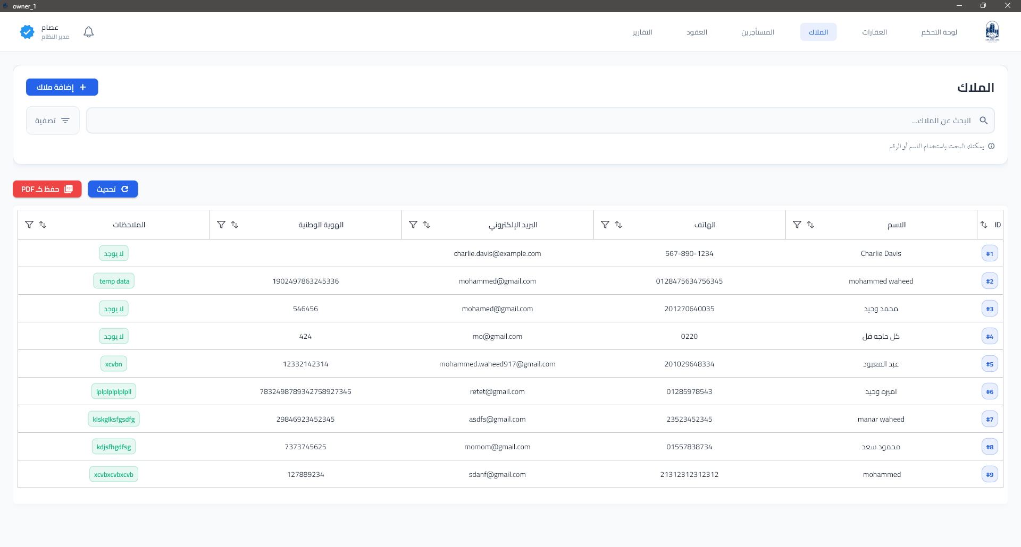Click ID badge #5

pos(990,364)
